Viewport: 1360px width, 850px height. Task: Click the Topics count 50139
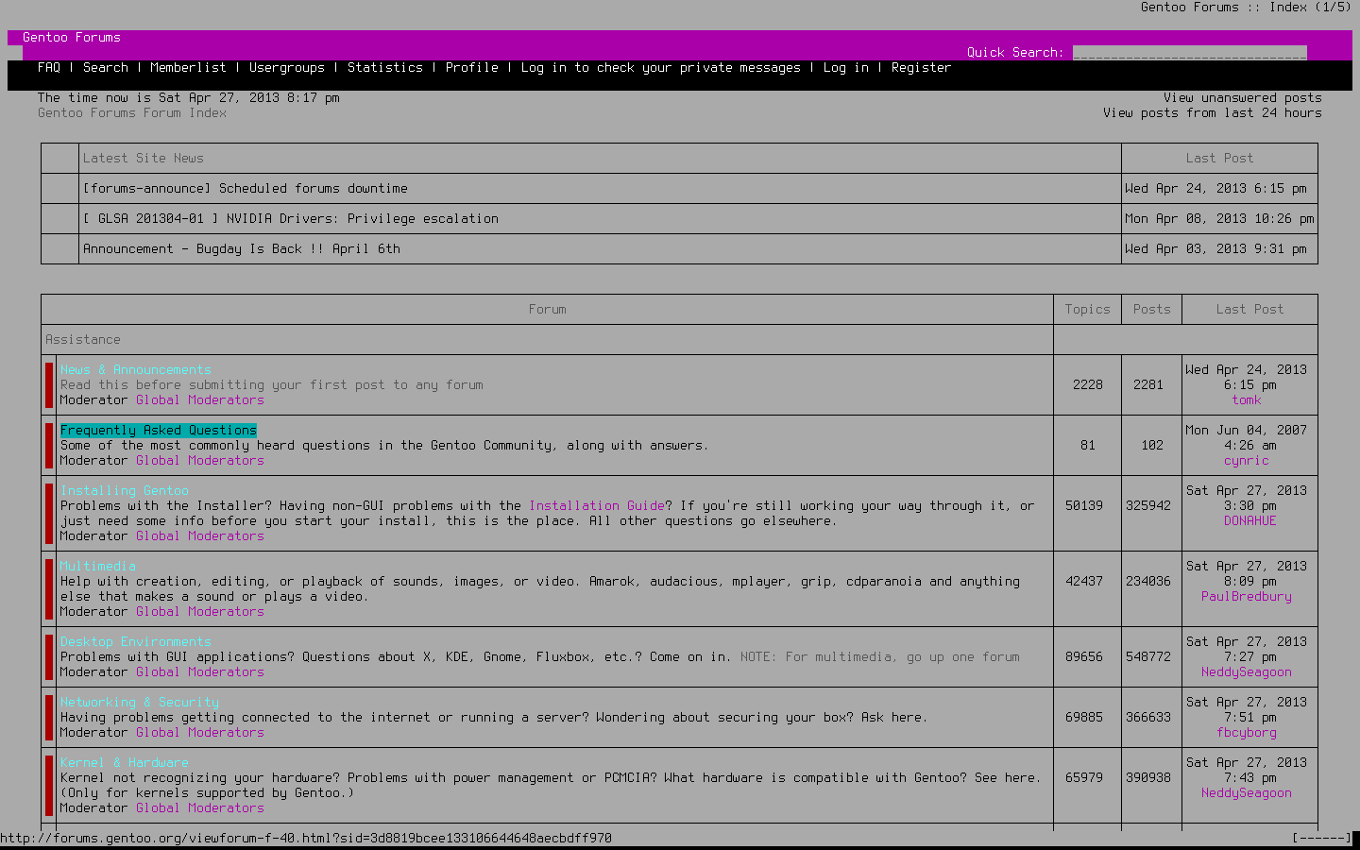[x=1084, y=505]
